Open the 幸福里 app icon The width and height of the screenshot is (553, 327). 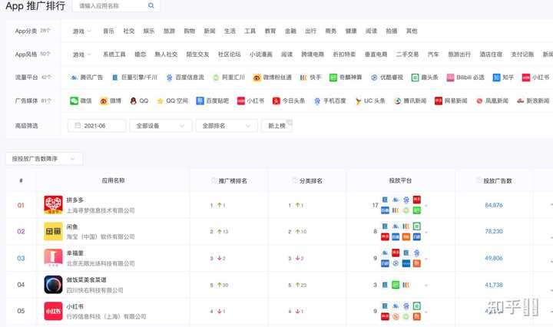click(x=53, y=258)
